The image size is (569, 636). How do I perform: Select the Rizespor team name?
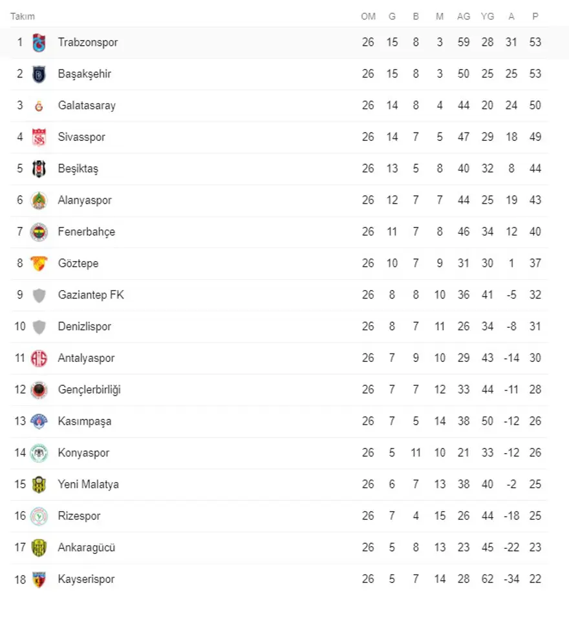pos(79,516)
